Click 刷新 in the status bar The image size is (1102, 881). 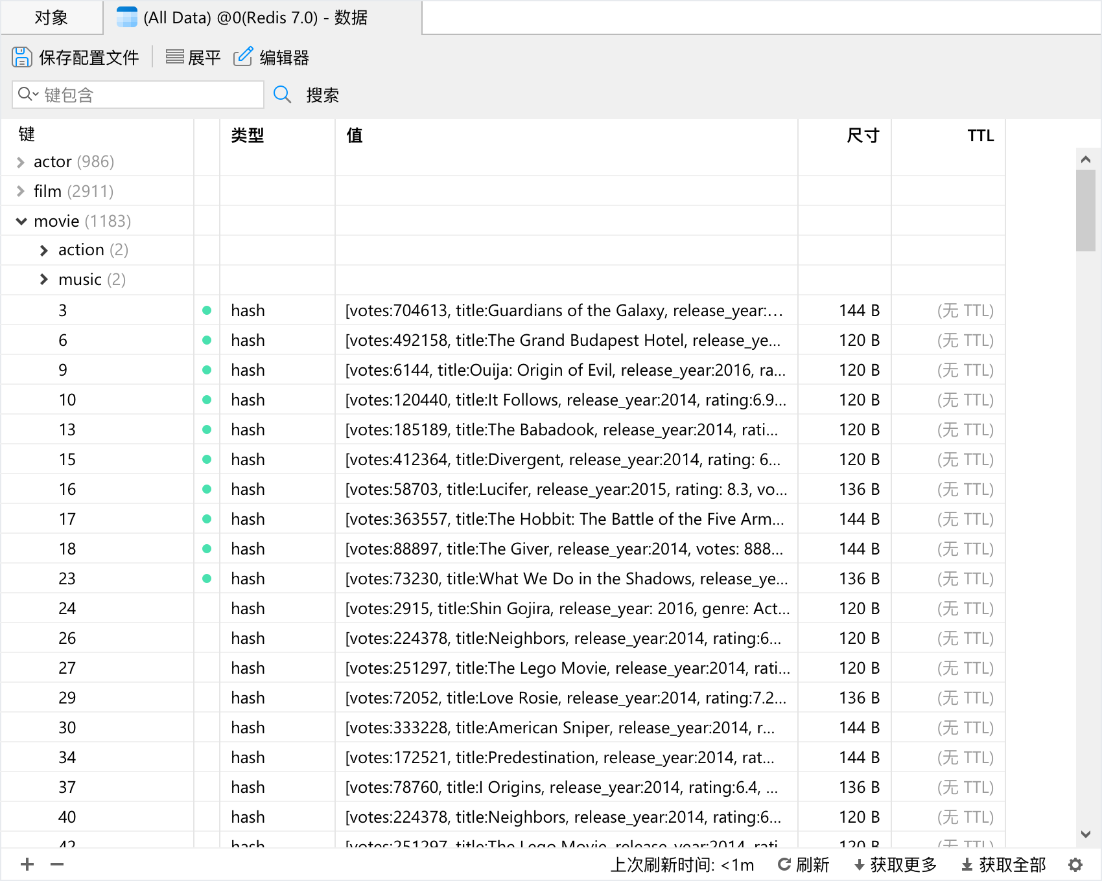point(812,865)
